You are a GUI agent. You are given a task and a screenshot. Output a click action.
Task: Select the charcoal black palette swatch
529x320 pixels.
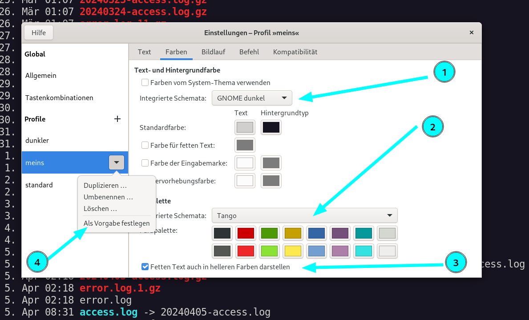point(222,233)
